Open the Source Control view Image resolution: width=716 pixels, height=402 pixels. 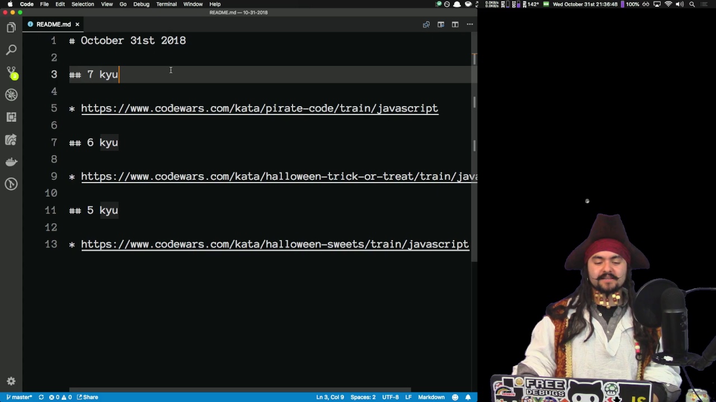[11, 73]
